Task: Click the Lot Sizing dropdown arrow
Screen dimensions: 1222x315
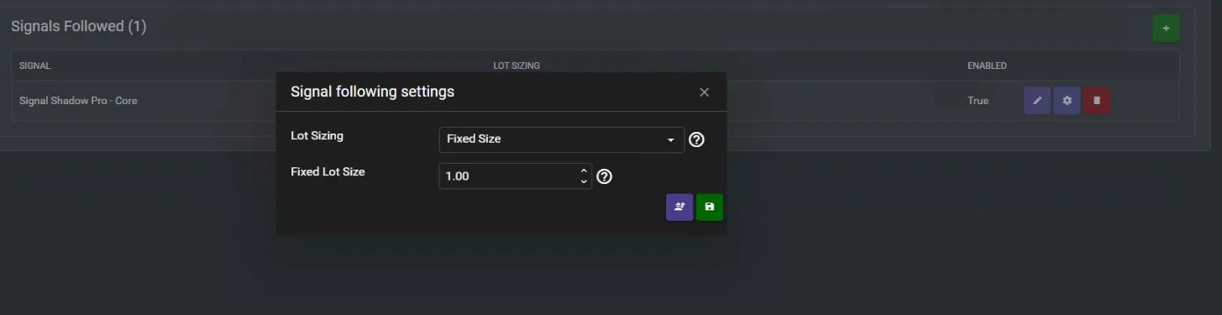Action: [x=670, y=139]
